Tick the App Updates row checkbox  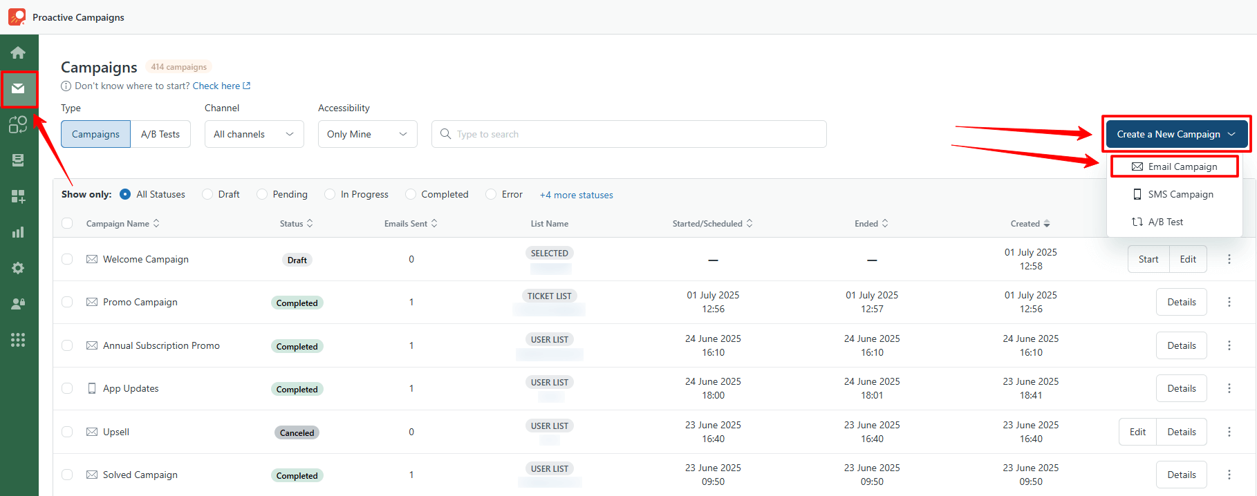click(x=67, y=388)
